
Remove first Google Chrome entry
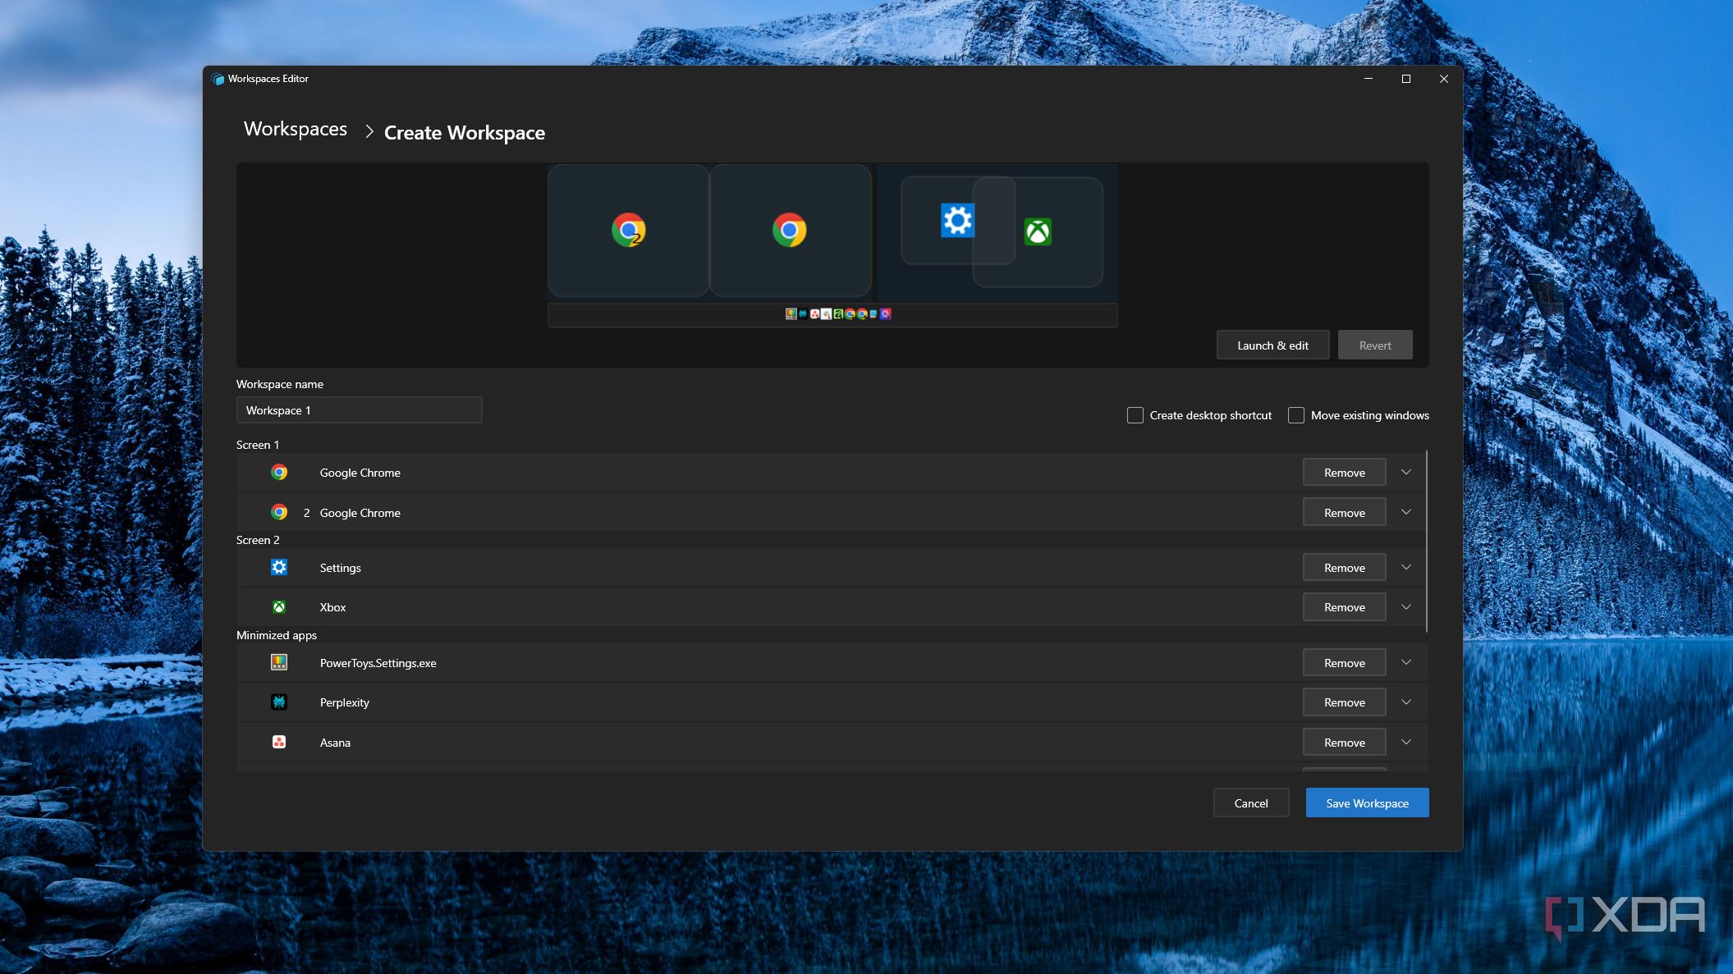(x=1345, y=473)
